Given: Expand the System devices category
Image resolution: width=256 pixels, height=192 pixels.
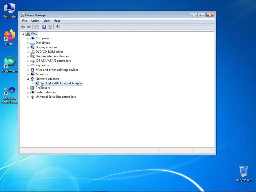Looking at the screenshot, I should [28, 92].
